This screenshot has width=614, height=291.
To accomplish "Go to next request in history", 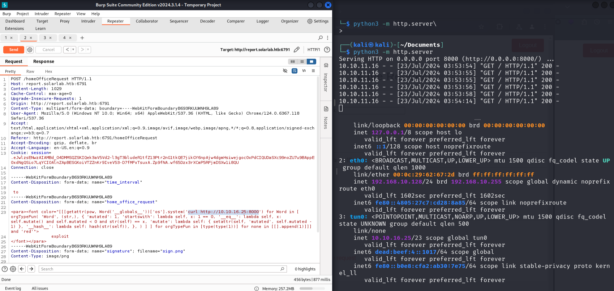I will (x=82, y=50).
